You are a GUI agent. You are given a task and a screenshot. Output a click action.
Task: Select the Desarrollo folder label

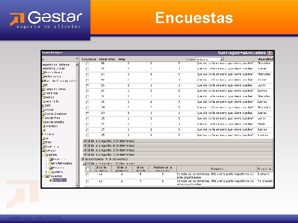pos(51,102)
